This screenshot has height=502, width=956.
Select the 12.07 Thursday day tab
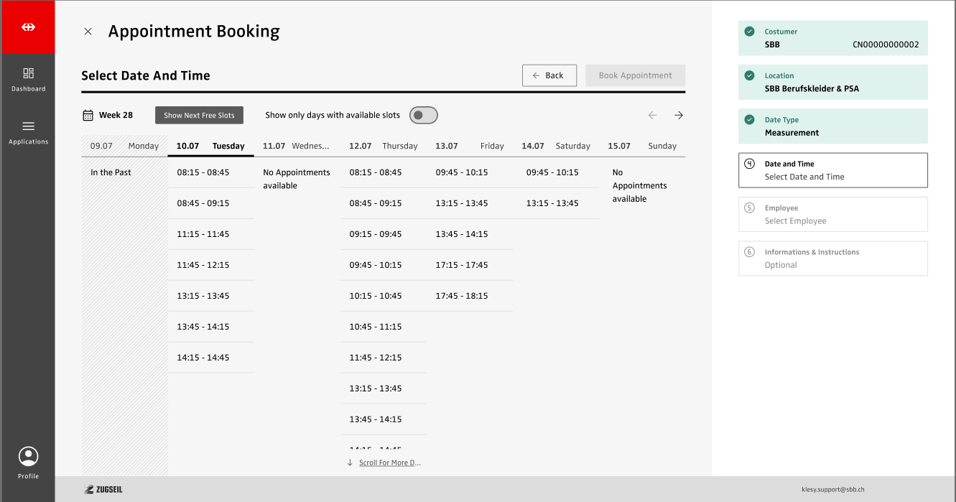click(383, 146)
